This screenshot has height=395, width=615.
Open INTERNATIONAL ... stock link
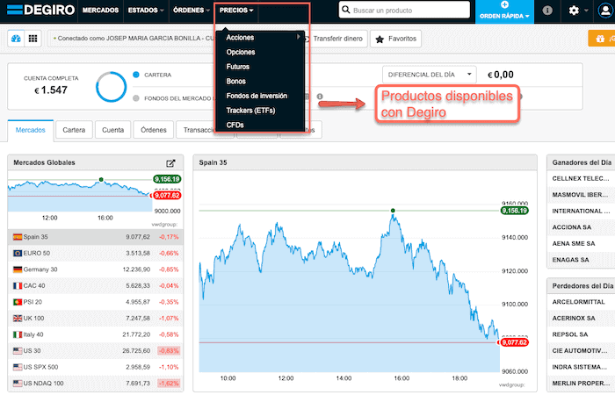coord(581,212)
